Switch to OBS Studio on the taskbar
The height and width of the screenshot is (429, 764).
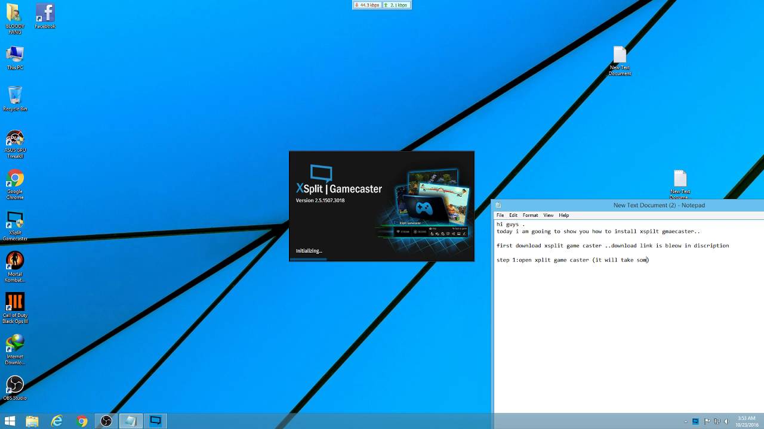point(106,421)
